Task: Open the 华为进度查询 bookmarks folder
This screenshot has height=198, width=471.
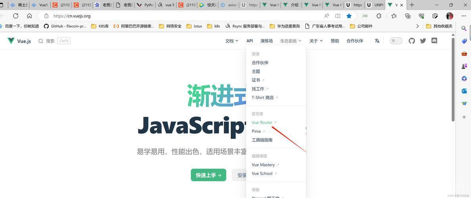Action: pyautogui.click(x=285, y=26)
